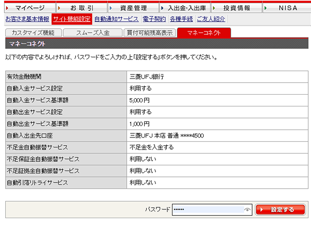Focus the パスワード input field

pyautogui.click(x=212, y=209)
